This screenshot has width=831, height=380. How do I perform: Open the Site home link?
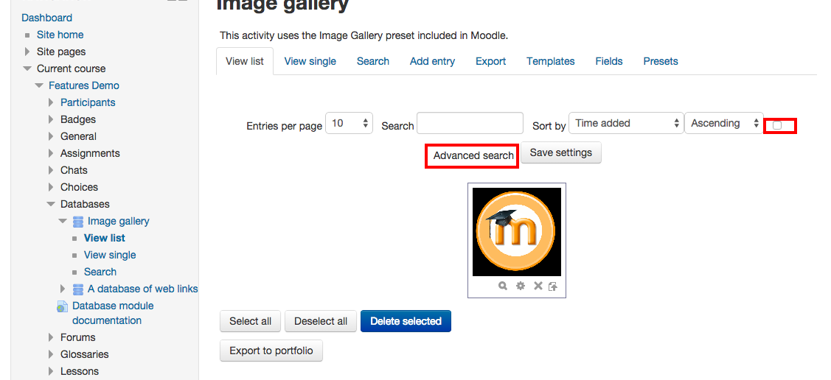[x=60, y=35]
